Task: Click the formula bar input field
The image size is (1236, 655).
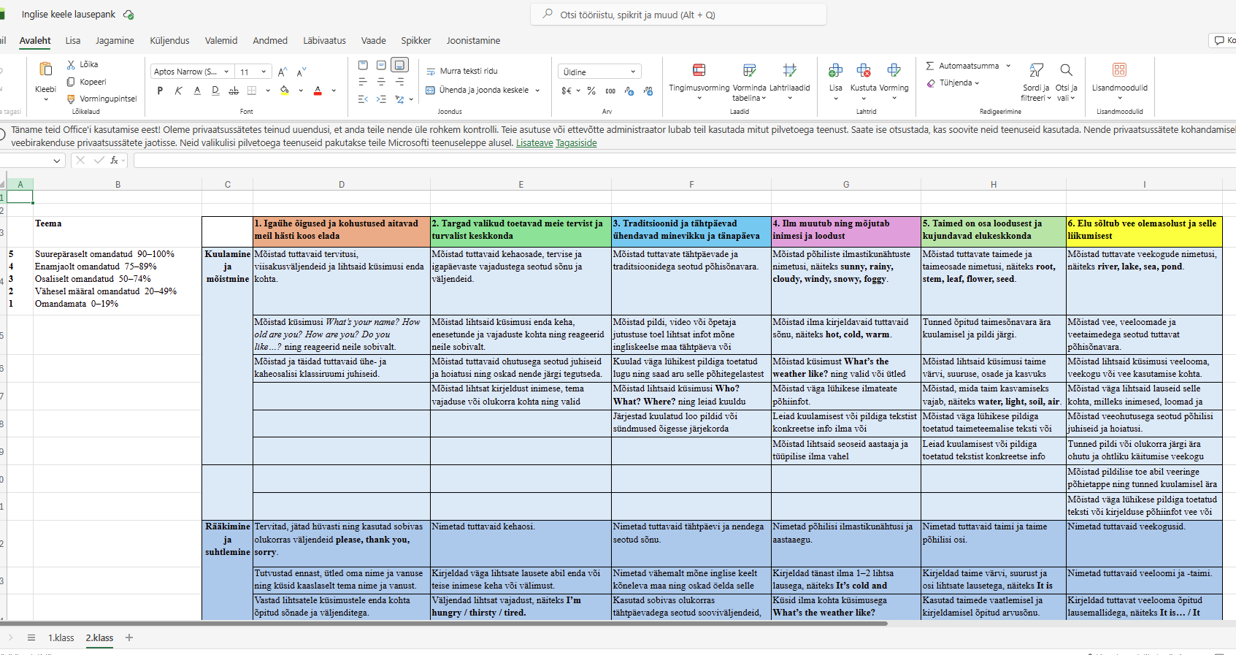Action: pos(683,161)
